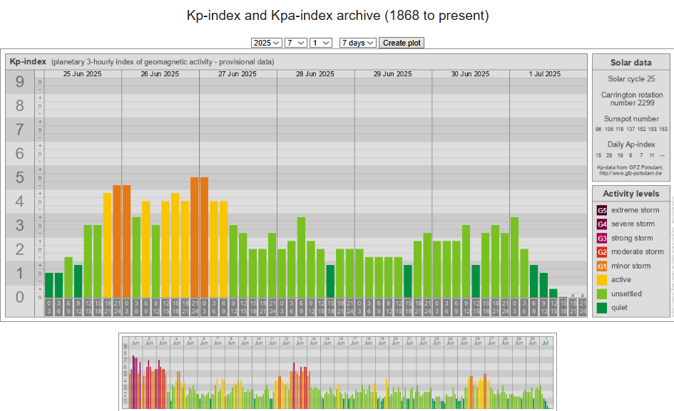Open the gfz-potsdam.de link
Image resolution: width=674 pixels, height=411 pixels.
click(x=630, y=174)
